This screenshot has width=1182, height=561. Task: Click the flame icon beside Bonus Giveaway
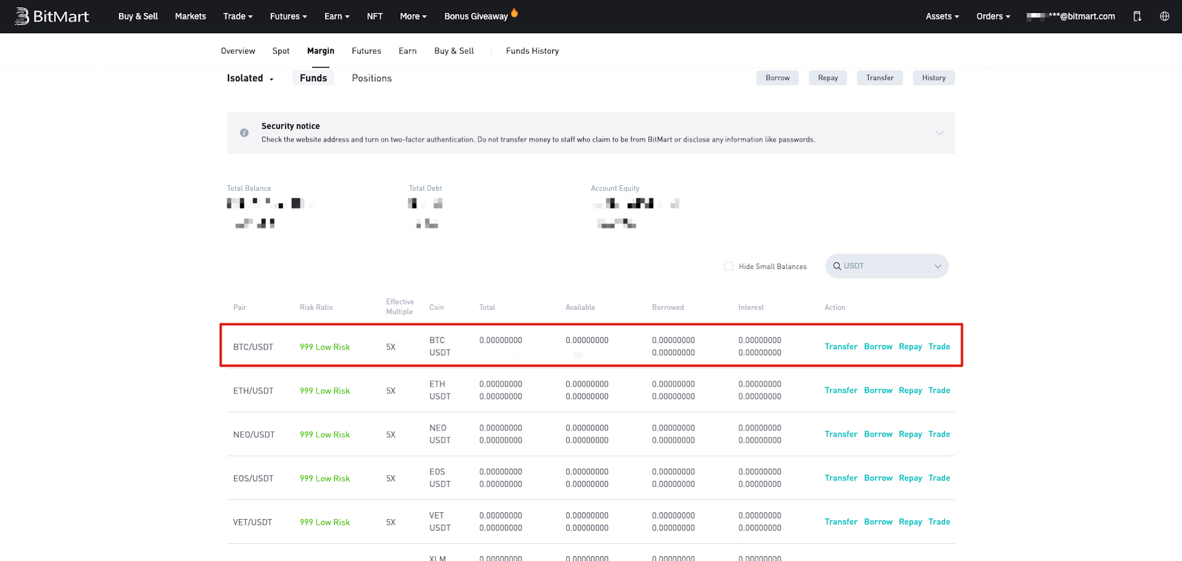point(515,13)
